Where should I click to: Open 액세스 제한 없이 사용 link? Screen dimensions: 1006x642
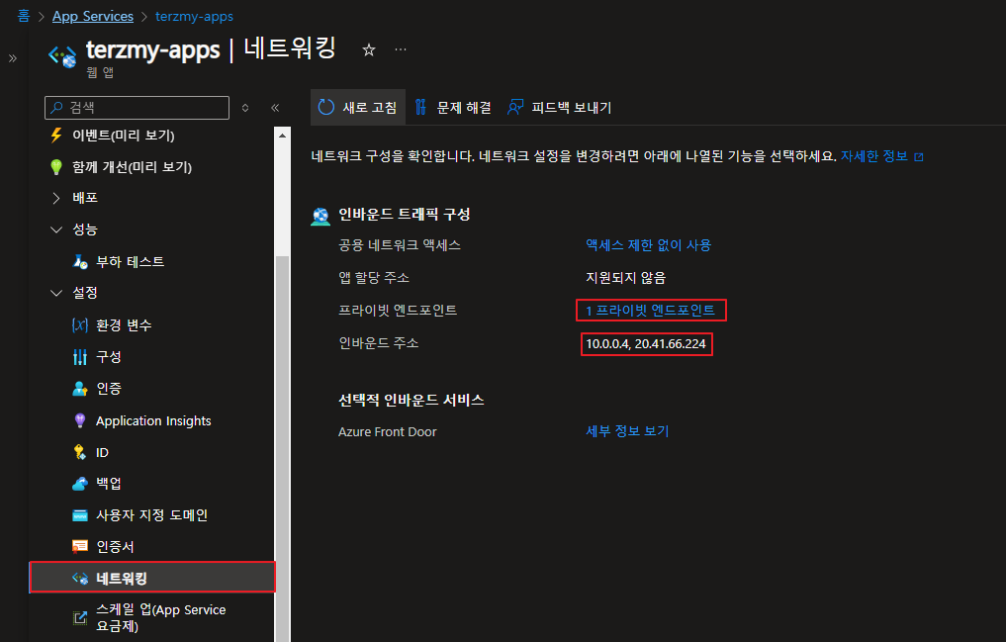649,245
